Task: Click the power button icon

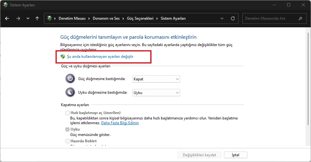Action: click(x=70, y=79)
